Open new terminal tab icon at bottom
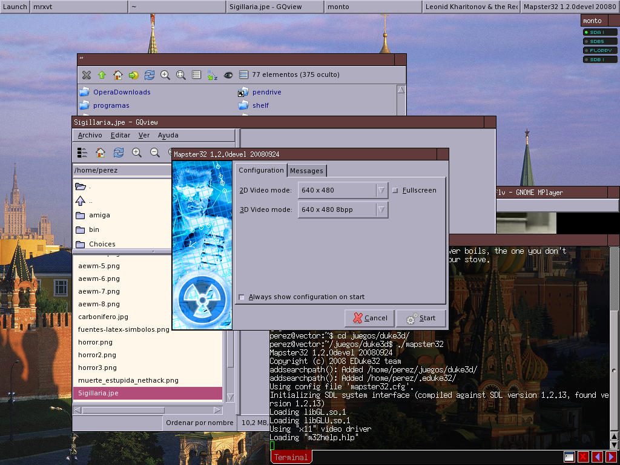Viewport: 620px width, 465px height. [x=569, y=457]
